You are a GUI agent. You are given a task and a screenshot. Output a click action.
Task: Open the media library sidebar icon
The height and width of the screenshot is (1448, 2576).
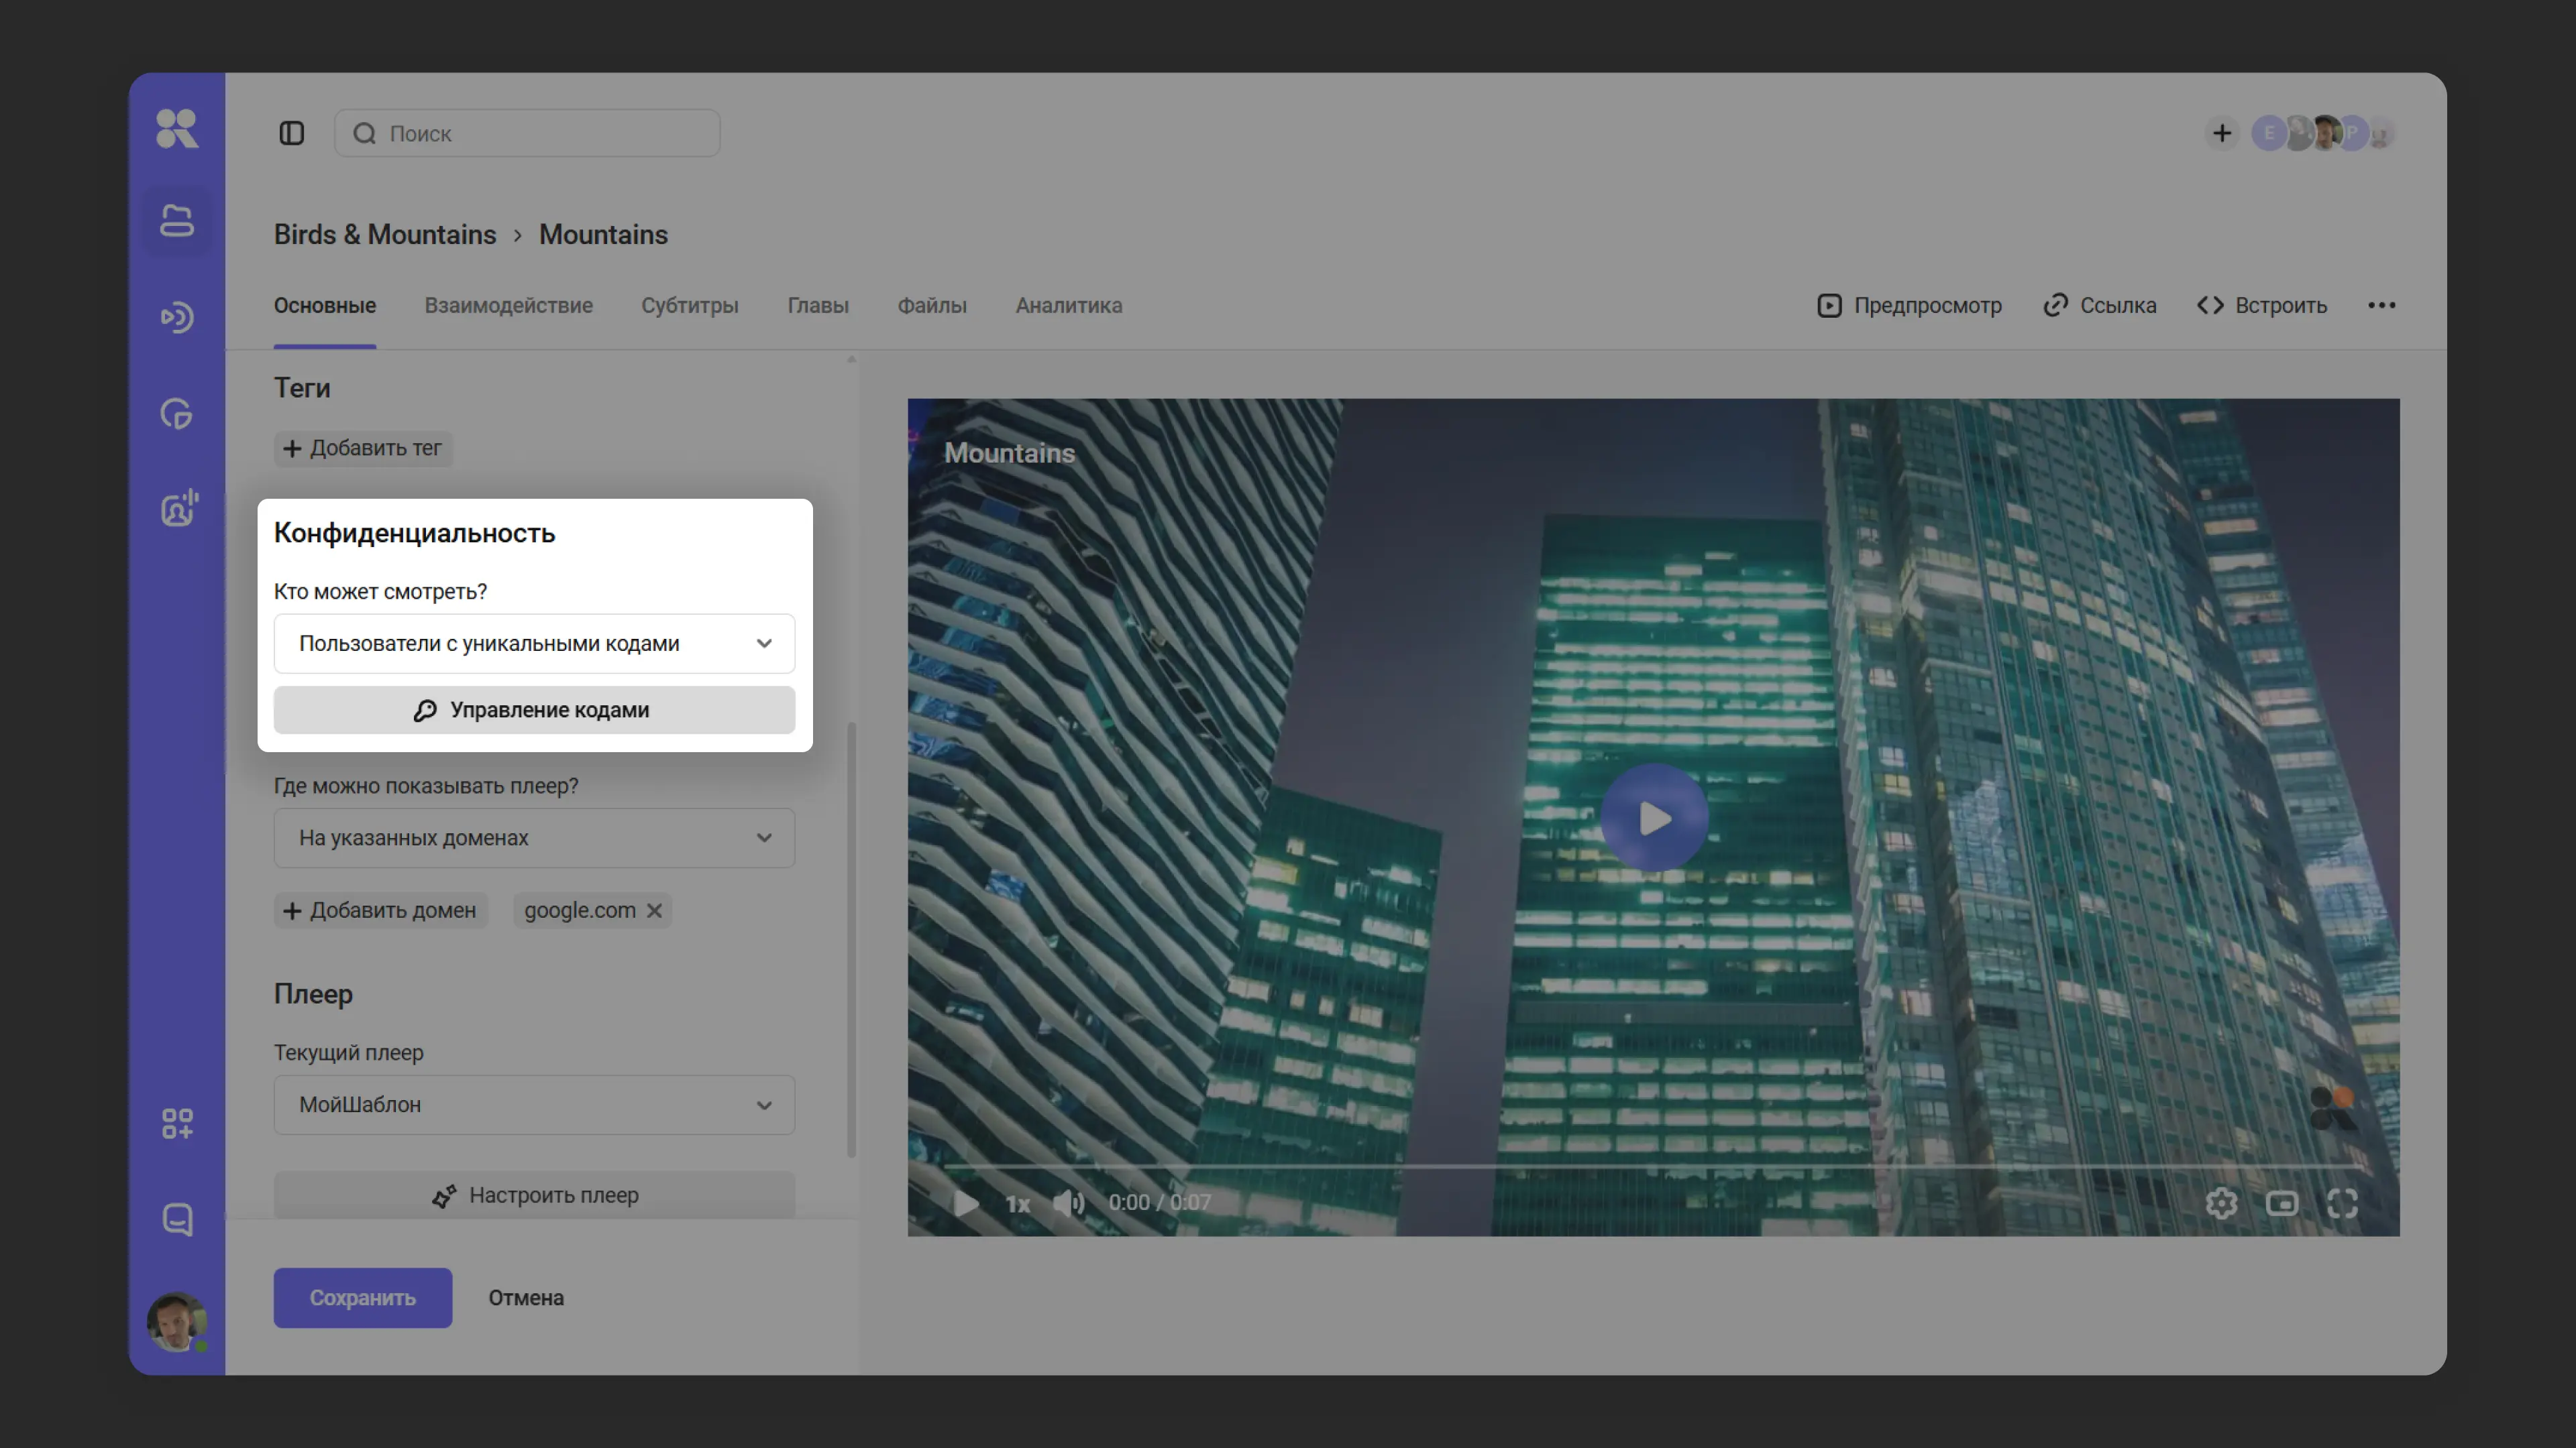177,221
